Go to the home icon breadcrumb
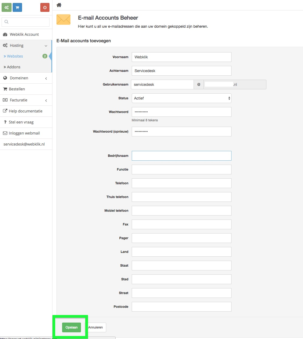The height and width of the screenshot is (339, 303). [59, 5]
